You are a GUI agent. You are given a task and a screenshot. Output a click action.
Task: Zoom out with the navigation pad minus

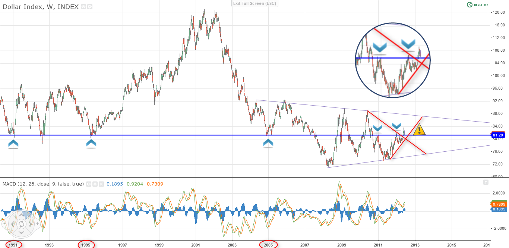click(5, 224)
